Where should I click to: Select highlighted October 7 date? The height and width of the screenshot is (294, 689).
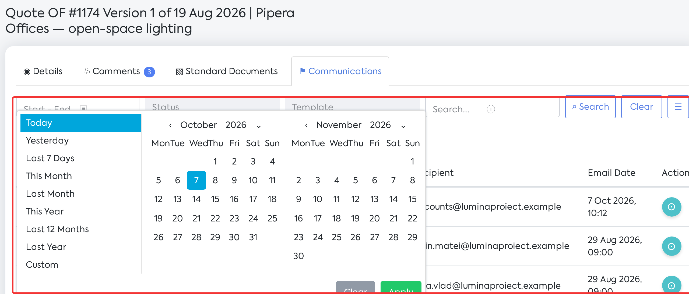(196, 180)
